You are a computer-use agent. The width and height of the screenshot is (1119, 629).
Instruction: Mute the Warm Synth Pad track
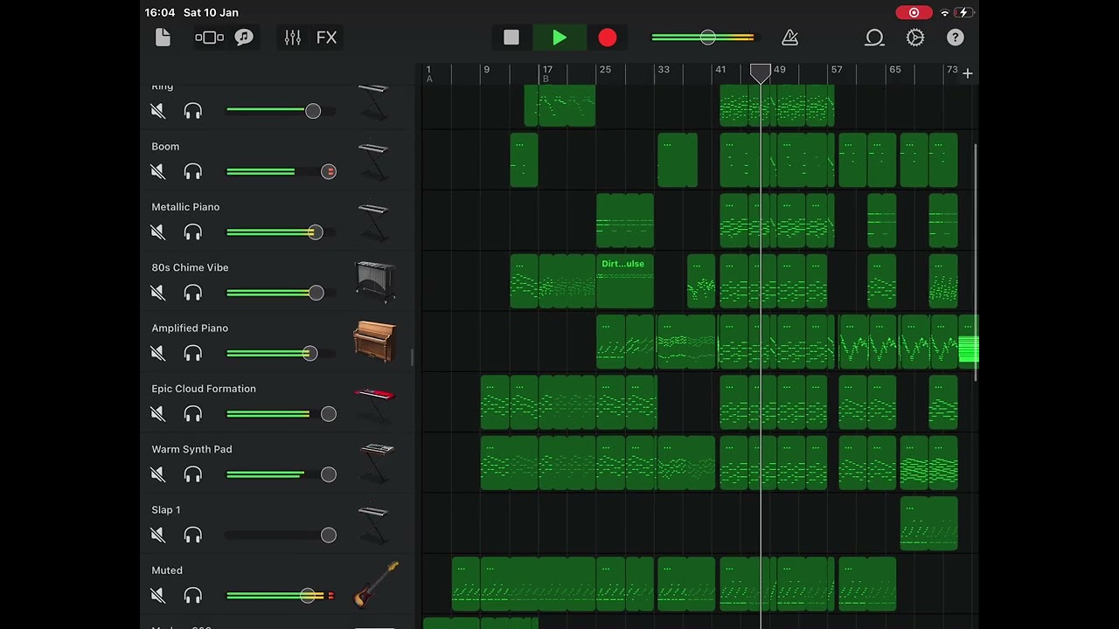tap(157, 474)
